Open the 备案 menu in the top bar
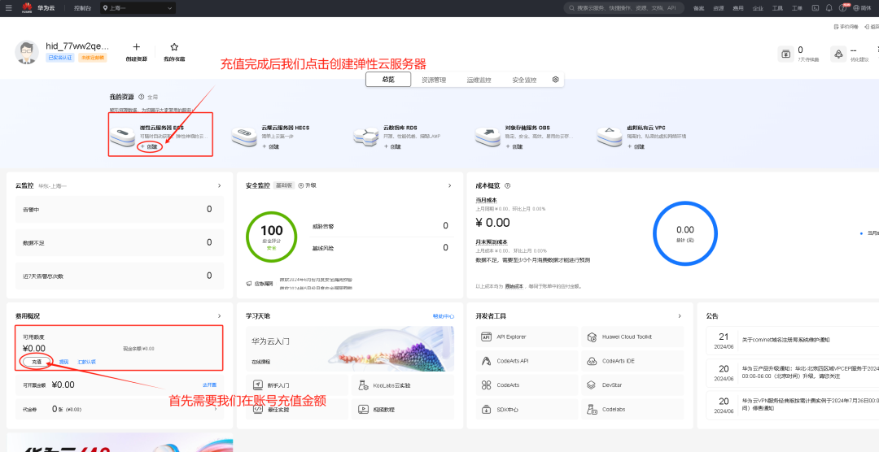This screenshot has height=452, width=879. pos(698,8)
